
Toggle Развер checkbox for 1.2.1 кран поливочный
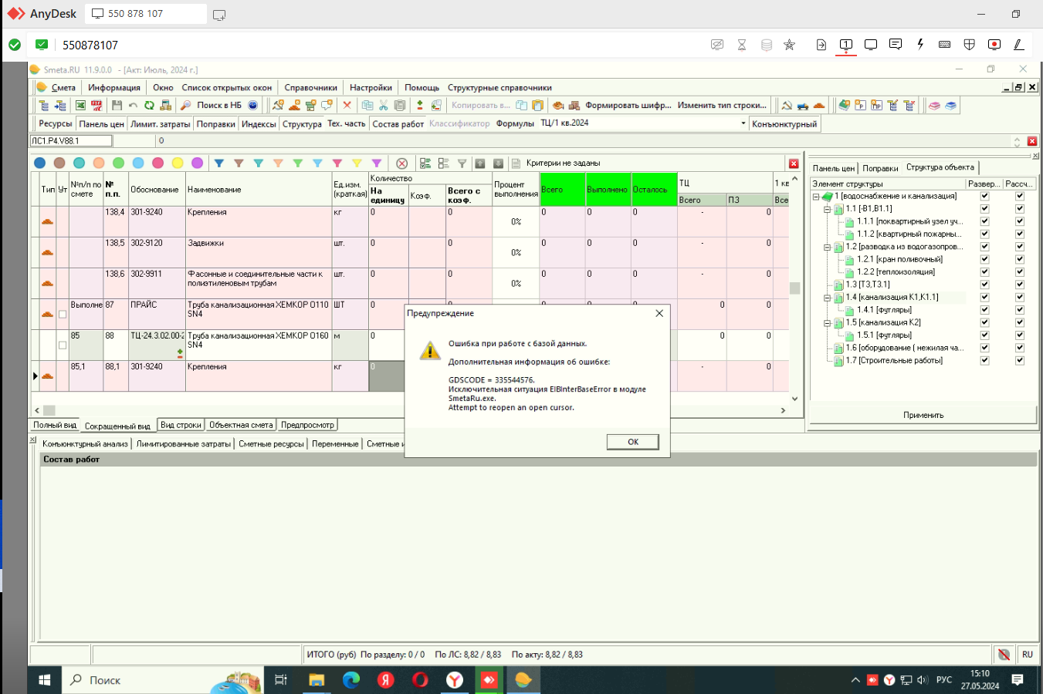coord(984,259)
